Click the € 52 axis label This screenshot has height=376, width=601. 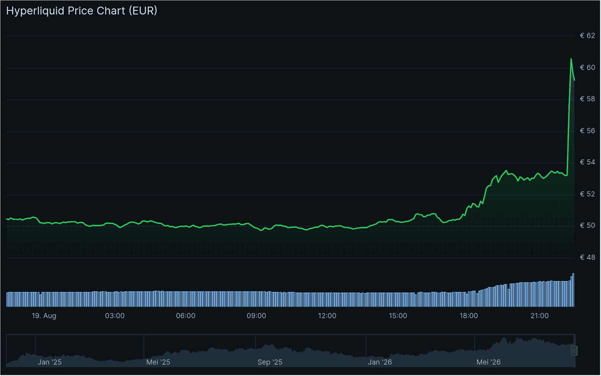[x=587, y=194]
